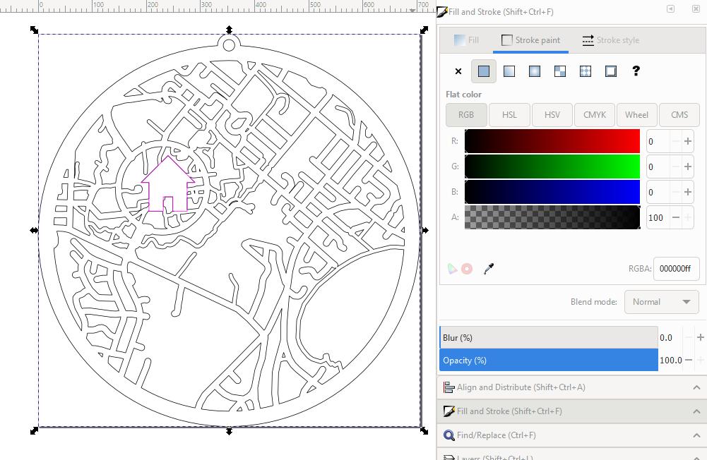Collapse the Fill and Stroke panel header
707x460 pixels.
571,411
